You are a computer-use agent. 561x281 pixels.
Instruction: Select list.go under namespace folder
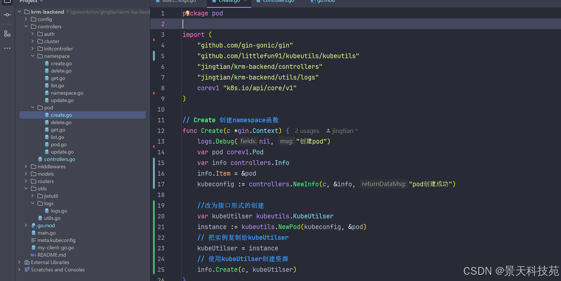pos(58,85)
